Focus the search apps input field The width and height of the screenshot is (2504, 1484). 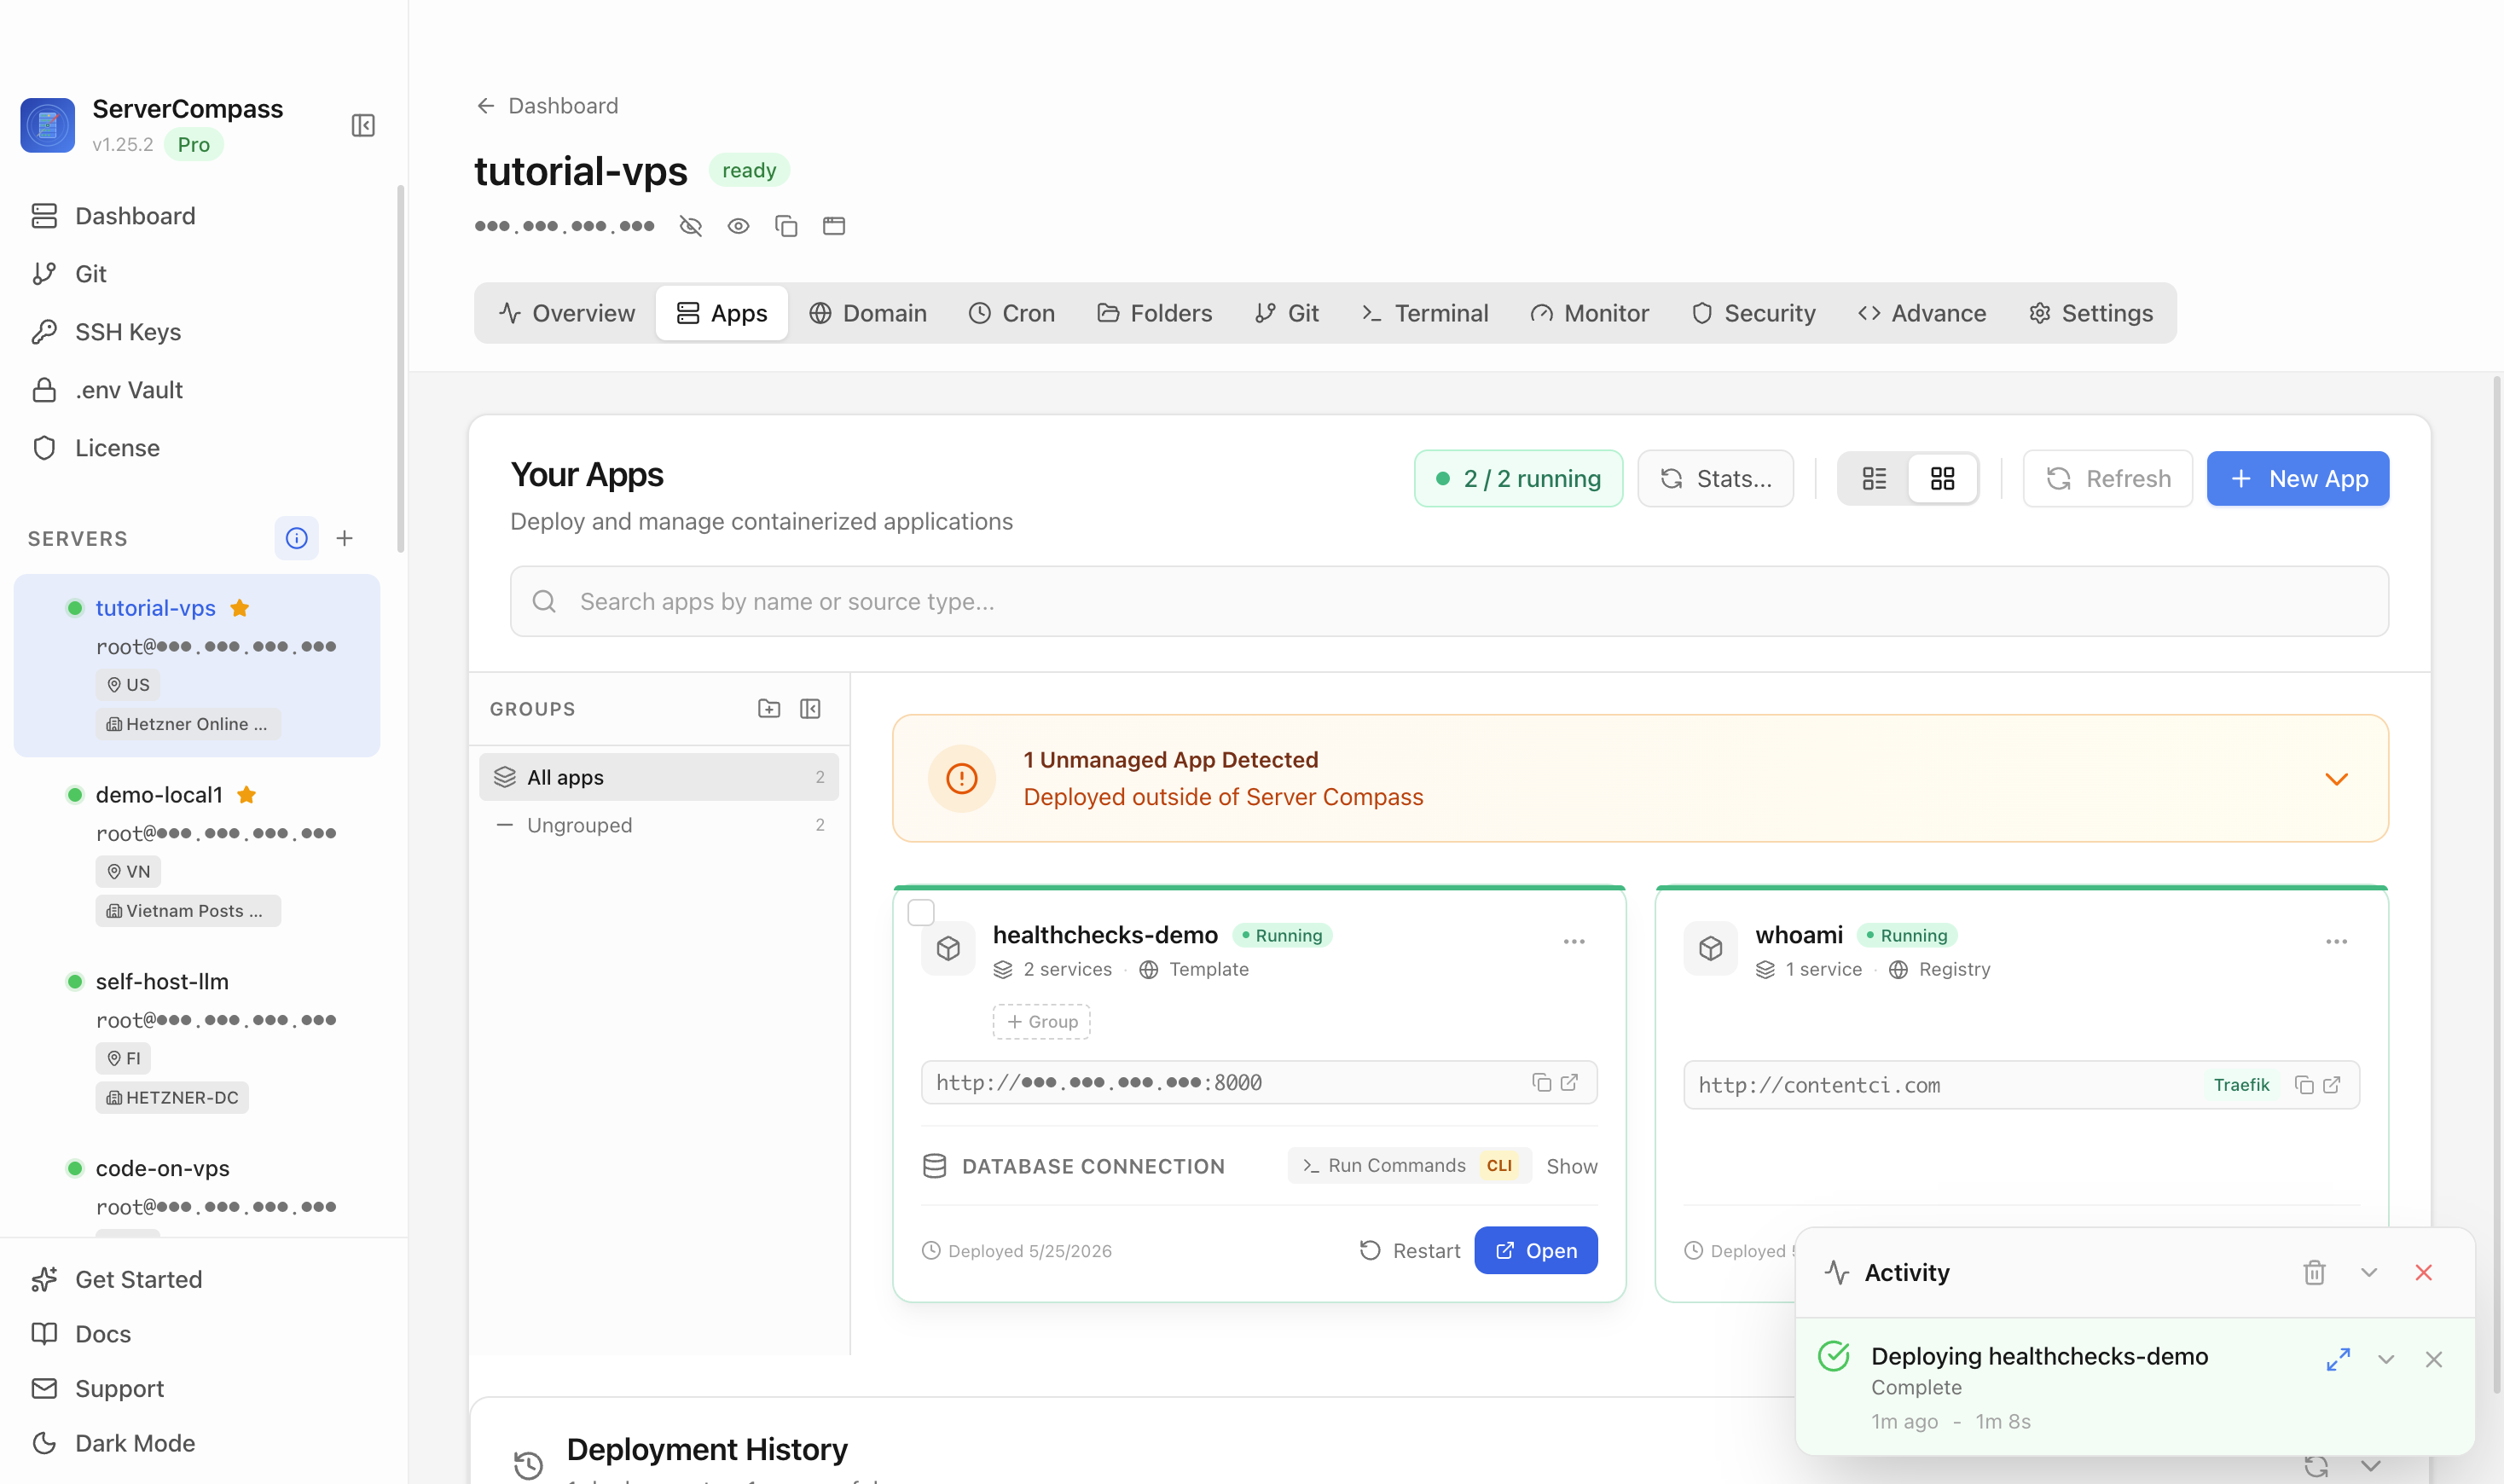[x=1449, y=602]
